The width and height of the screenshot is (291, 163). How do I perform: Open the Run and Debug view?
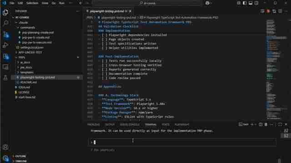point(5,45)
